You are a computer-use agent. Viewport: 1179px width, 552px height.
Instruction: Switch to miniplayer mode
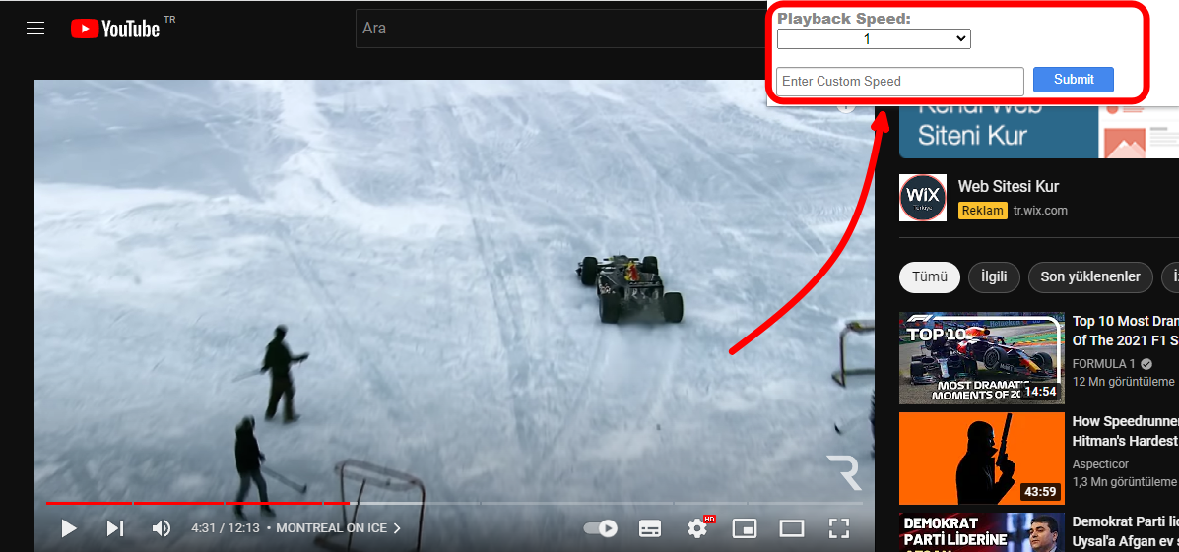point(745,528)
